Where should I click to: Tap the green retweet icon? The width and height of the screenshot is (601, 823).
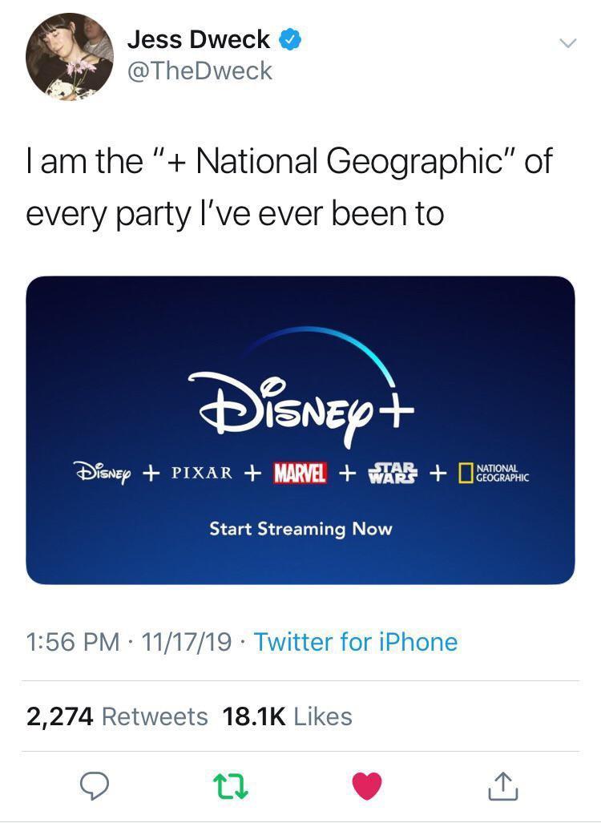point(231,785)
